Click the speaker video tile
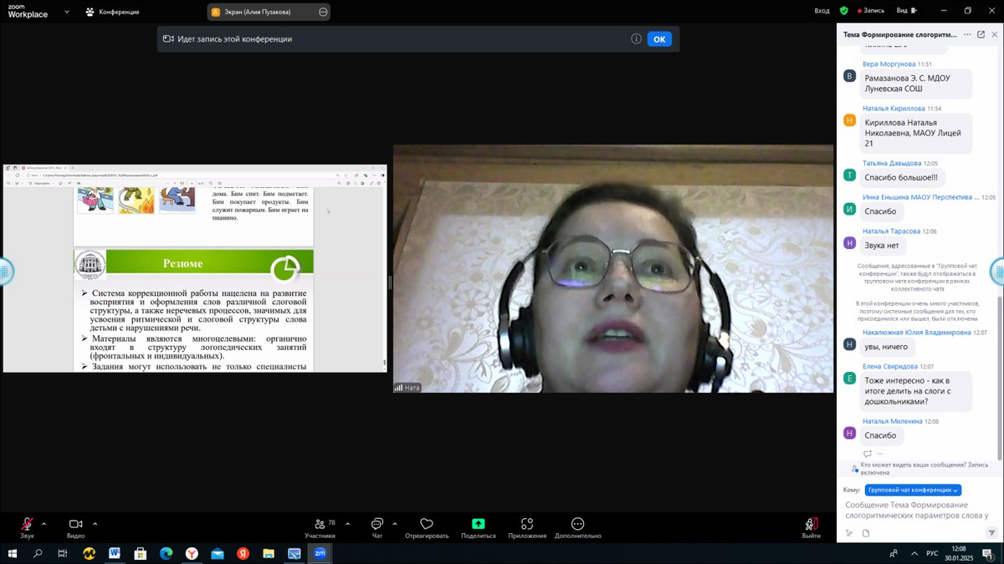Viewport: 1004px width, 564px height. click(x=613, y=268)
